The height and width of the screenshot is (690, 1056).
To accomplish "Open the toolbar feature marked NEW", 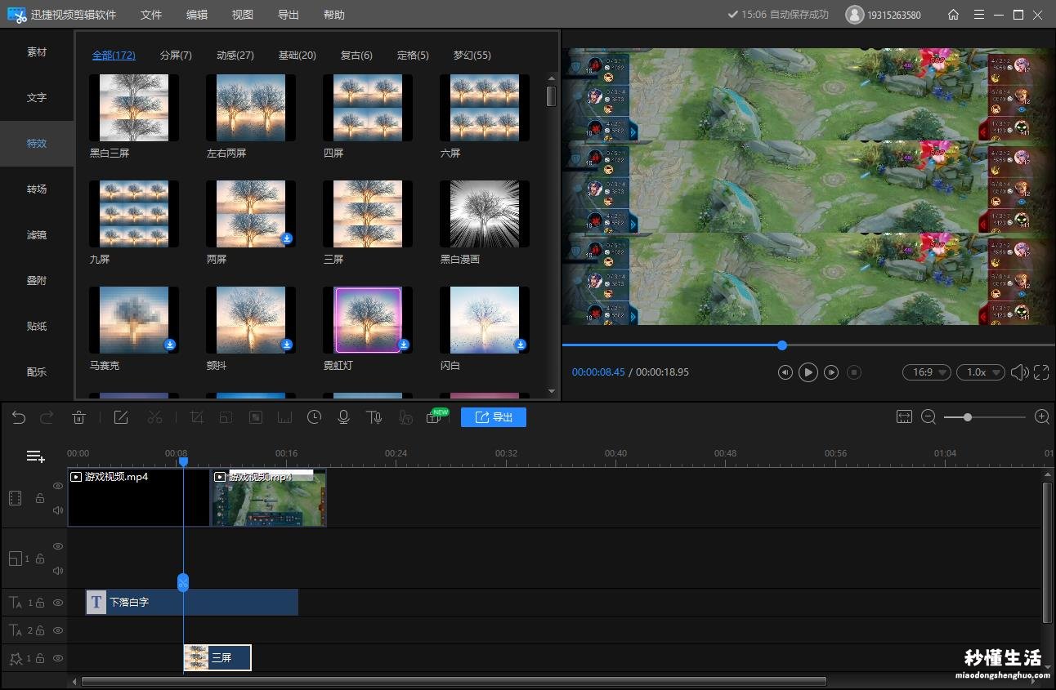I will 435,417.
